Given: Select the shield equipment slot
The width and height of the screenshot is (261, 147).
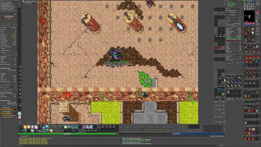Looking at the screenshot, I should tap(253, 33).
